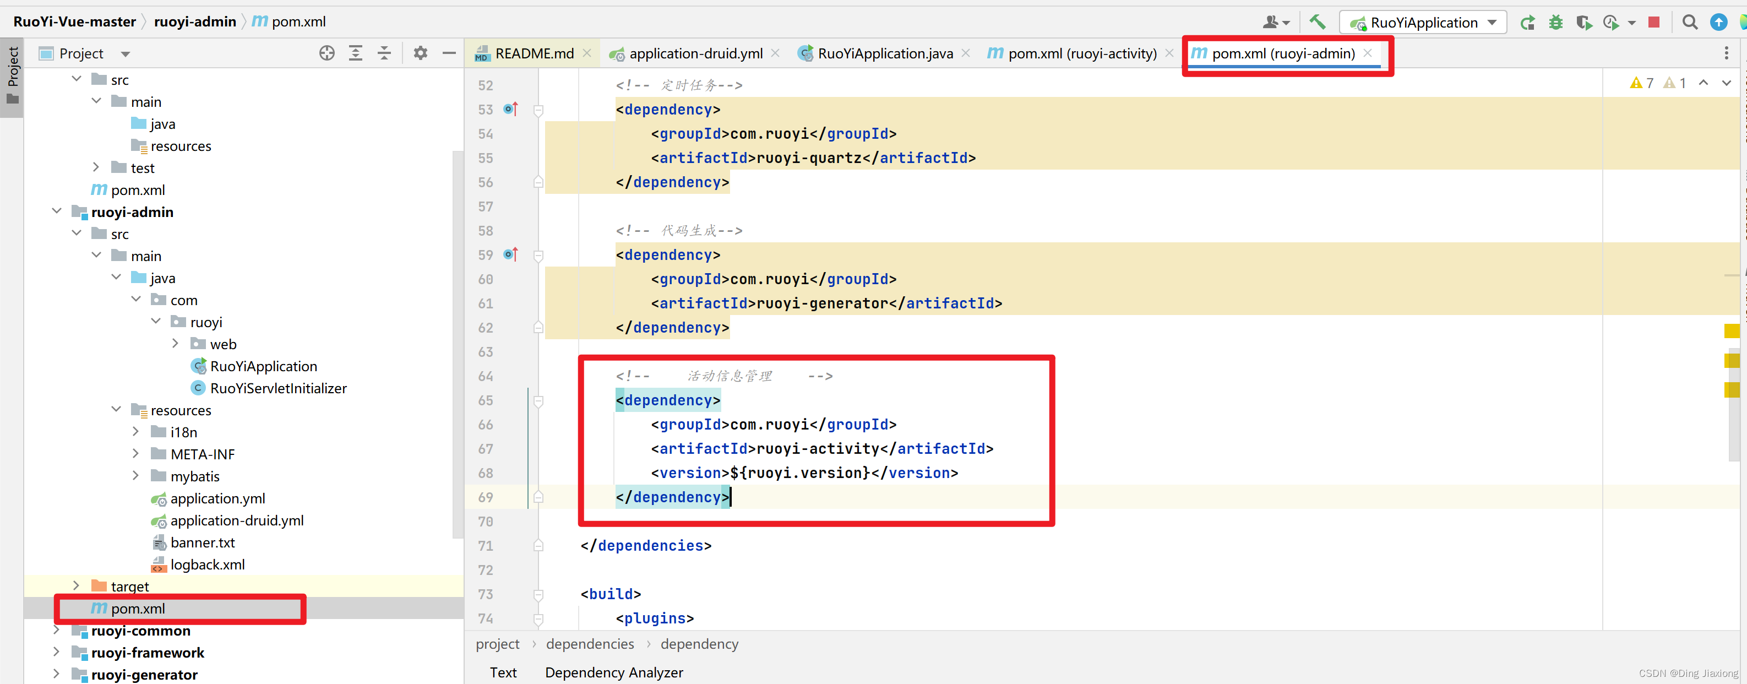Stop the running application
1747x684 pixels.
pyautogui.click(x=1653, y=23)
